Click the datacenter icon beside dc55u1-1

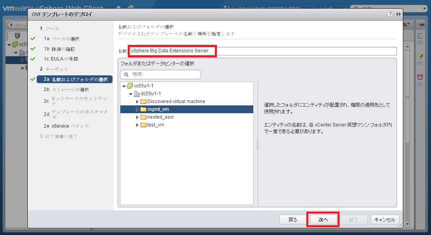tap(137, 94)
